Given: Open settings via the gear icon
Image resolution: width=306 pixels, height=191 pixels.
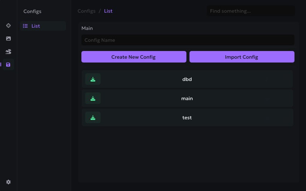Looking at the screenshot, I should 8,182.
